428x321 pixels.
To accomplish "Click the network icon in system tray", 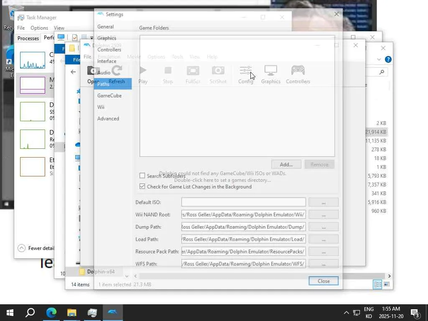I will tap(357, 313).
